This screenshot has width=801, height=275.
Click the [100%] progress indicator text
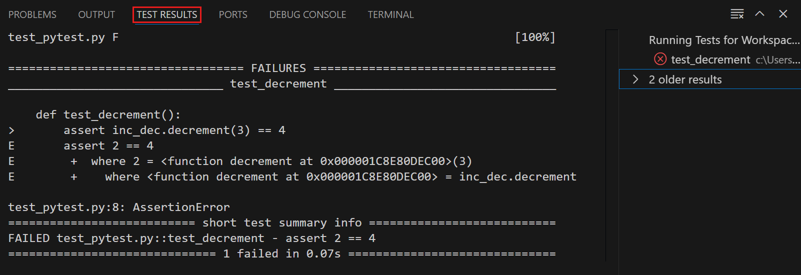click(535, 37)
